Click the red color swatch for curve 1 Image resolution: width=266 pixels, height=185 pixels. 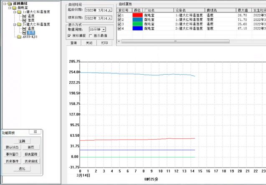(137, 15)
